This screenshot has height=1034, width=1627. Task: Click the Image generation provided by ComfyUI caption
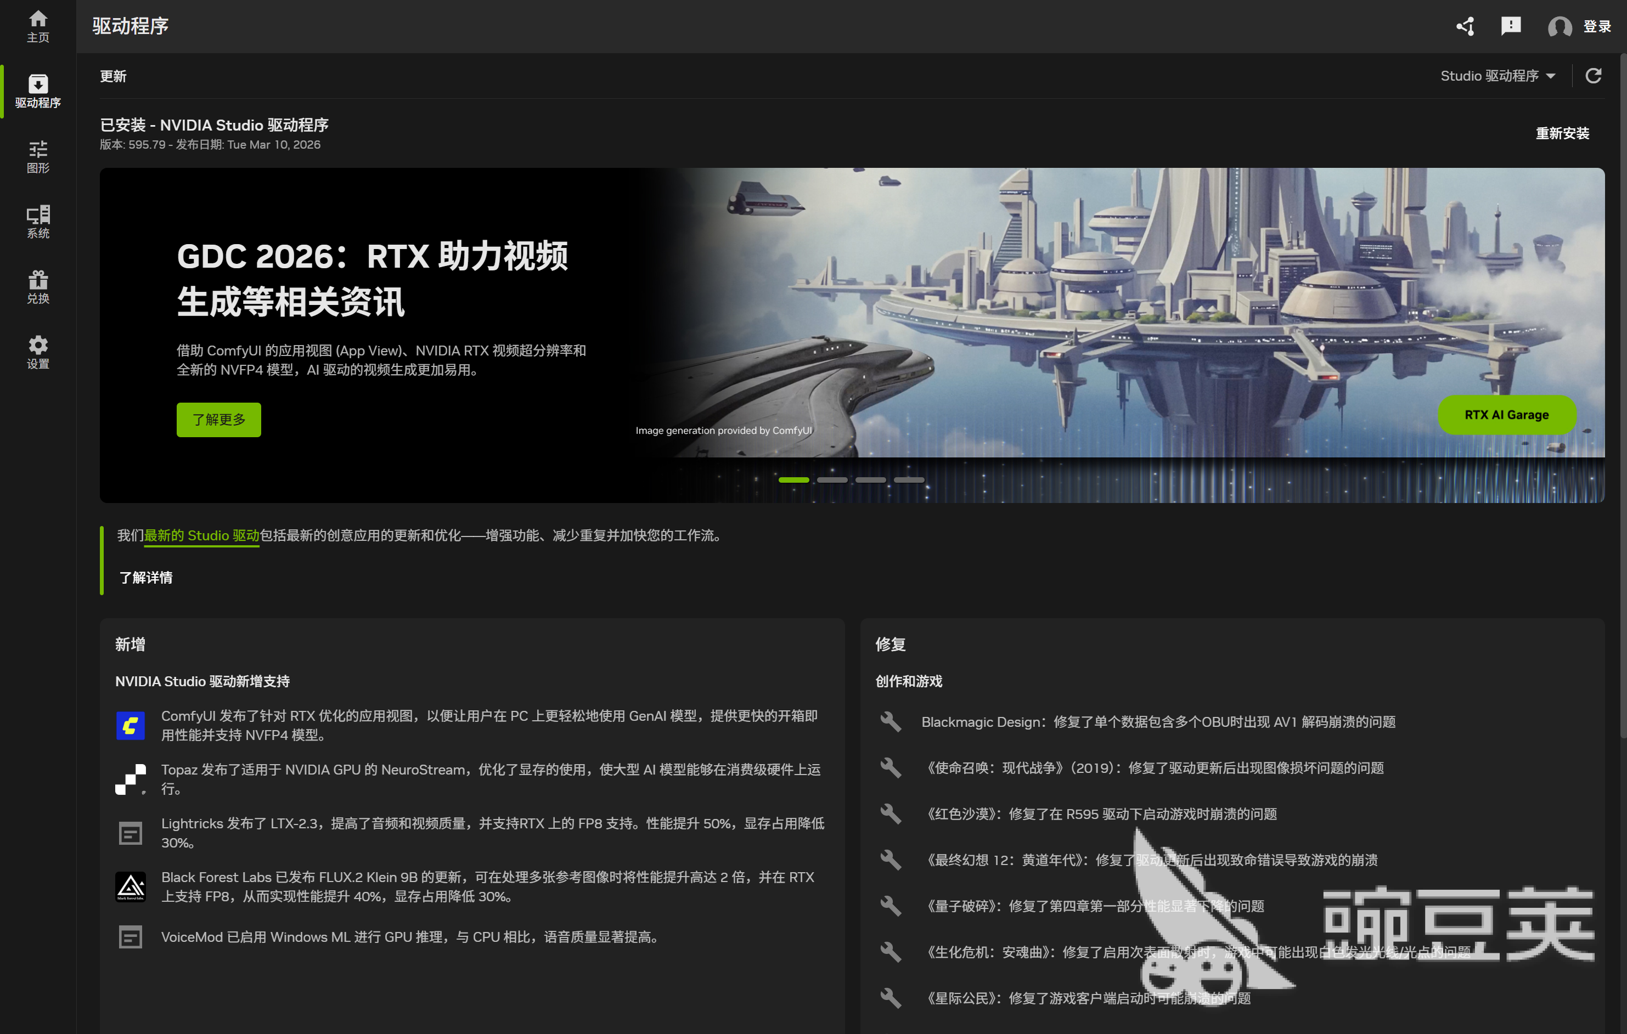724,430
